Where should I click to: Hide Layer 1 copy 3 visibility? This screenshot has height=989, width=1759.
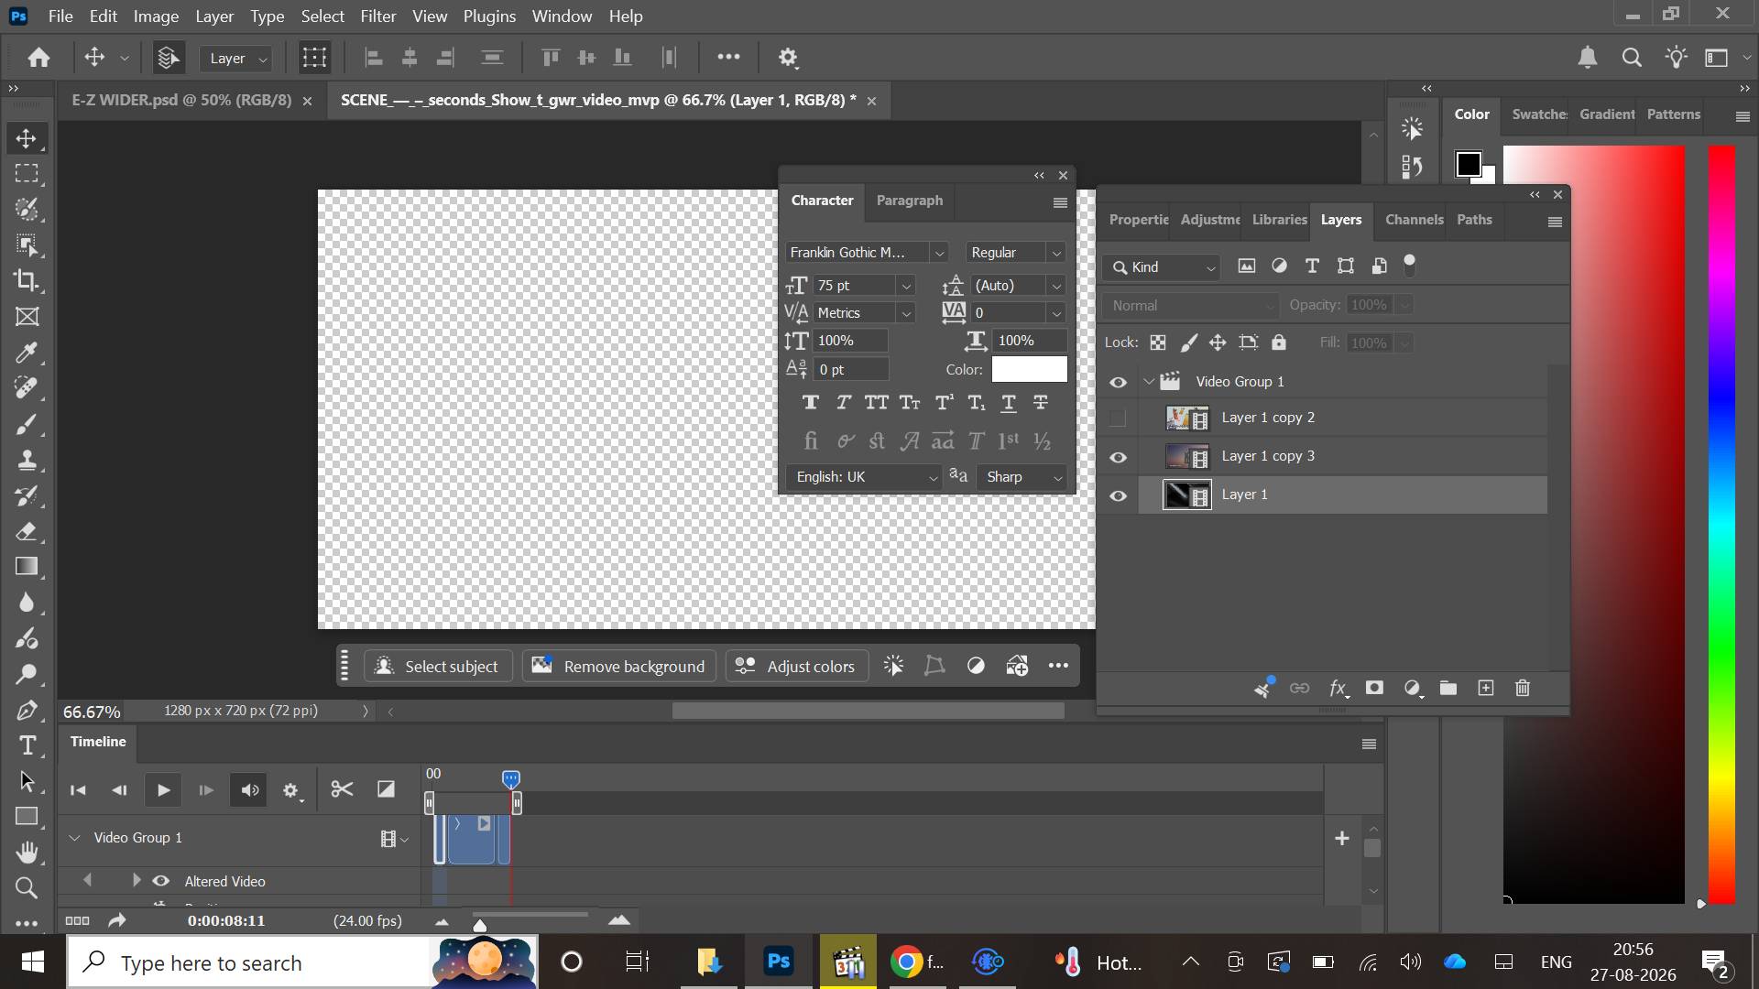(x=1118, y=457)
